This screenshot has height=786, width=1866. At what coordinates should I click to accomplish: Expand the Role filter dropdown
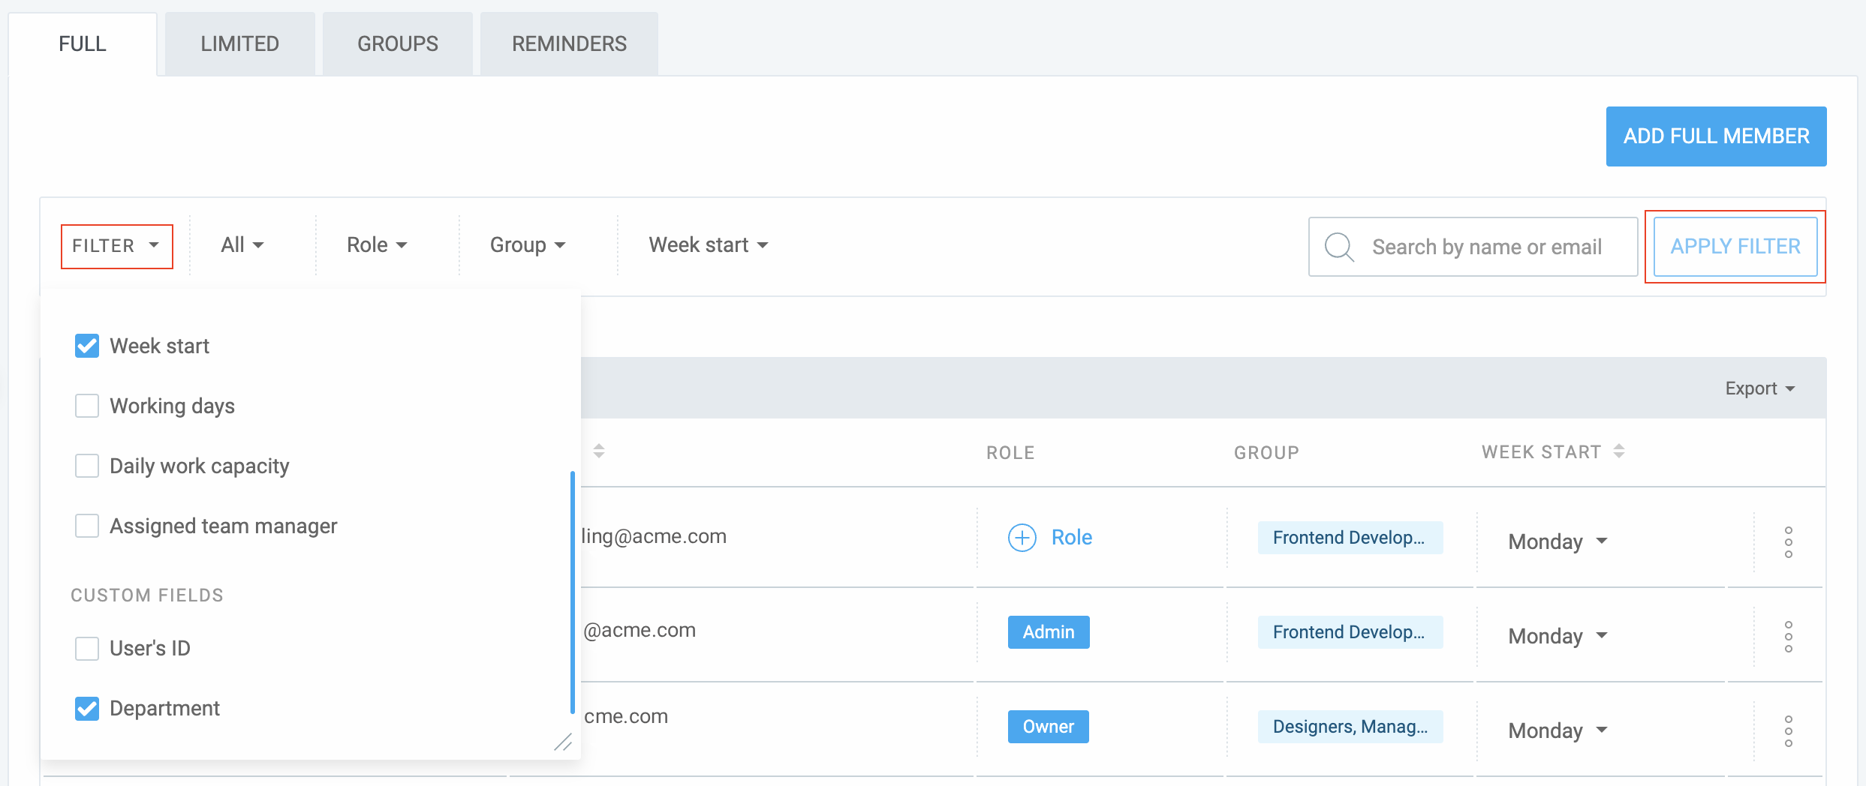click(x=377, y=245)
